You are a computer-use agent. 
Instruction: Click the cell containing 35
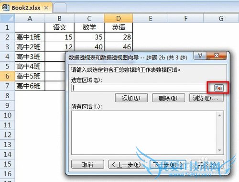[x=89, y=37]
